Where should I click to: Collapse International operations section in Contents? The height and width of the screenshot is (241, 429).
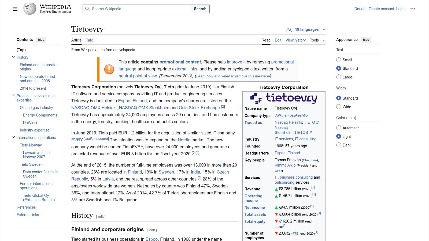pyautogui.click(x=13, y=137)
